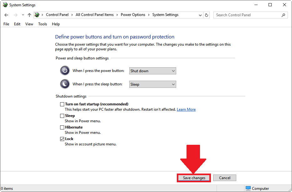Click the sleep button moon icon
The width and height of the screenshot is (292, 192).
pos(65,84)
